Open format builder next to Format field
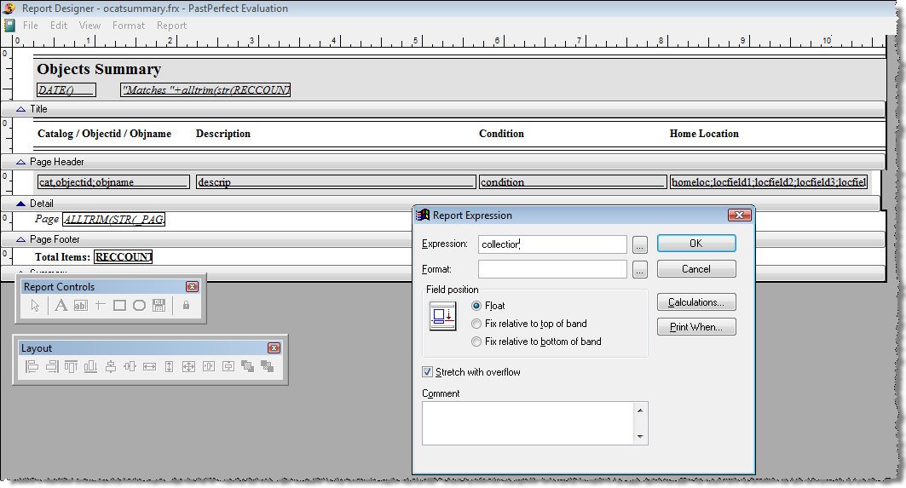 (x=639, y=270)
